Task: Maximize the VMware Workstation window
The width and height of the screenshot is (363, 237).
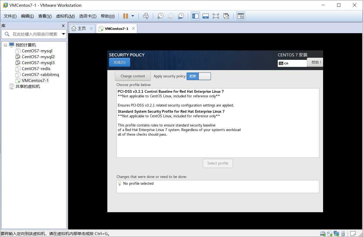Action: click(339, 5)
